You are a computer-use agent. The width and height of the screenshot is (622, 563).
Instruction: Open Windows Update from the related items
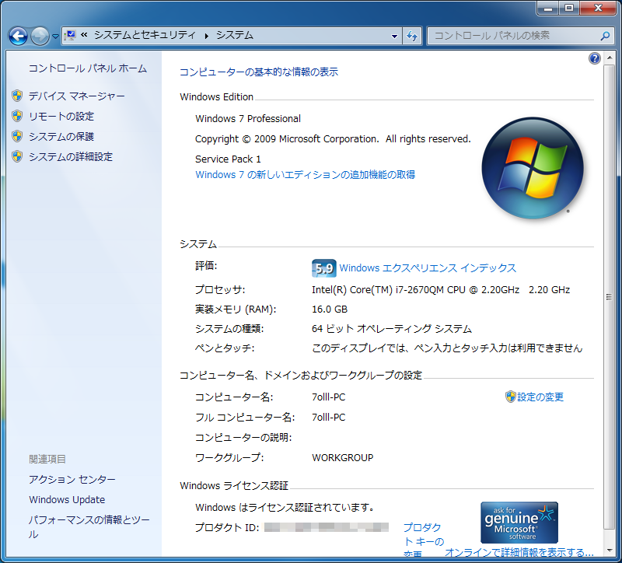[67, 499]
